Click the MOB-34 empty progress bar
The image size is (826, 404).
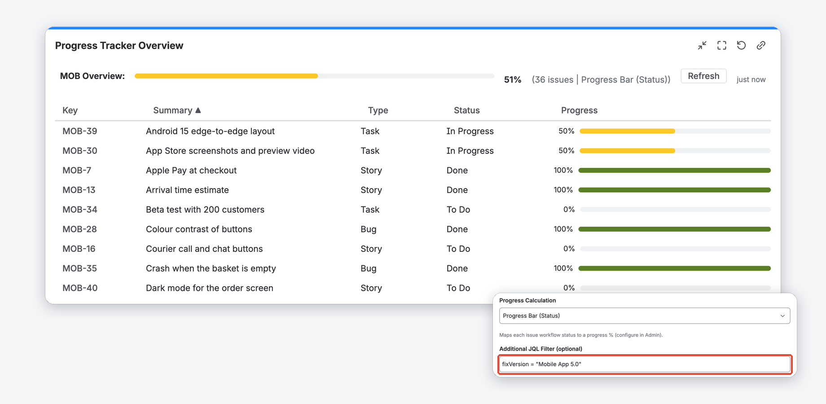[675, 210]
